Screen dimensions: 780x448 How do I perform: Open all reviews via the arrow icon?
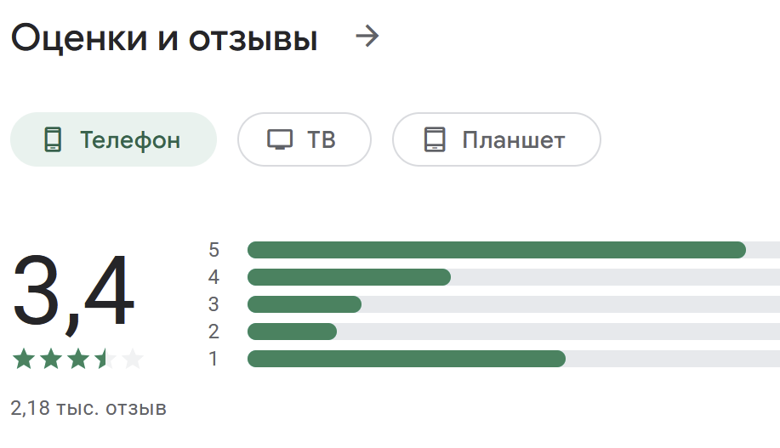tap(367, 37)
